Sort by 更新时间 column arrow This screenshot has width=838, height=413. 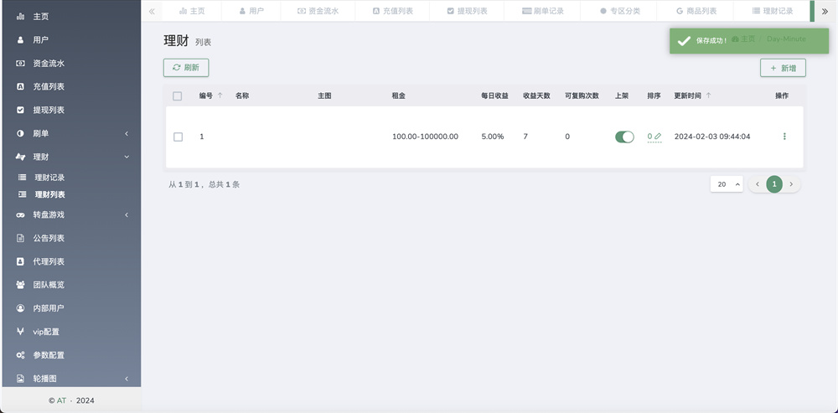click(x=711, y=96)
